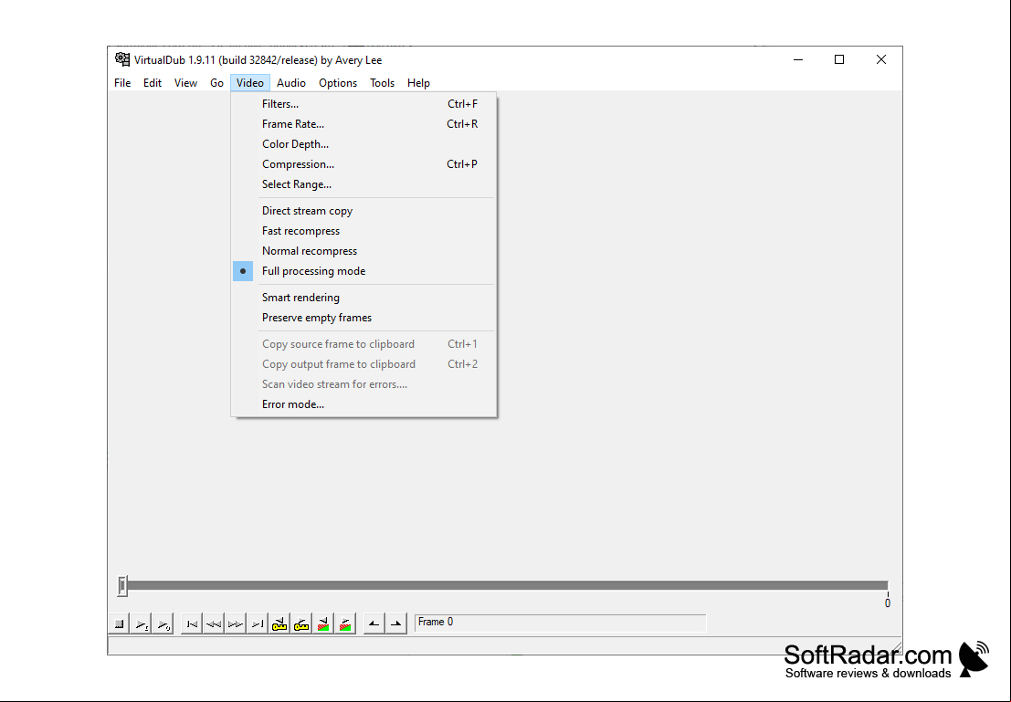Close the open Video menu
This screenshot has width=1011, height=702.
point(250,82)
